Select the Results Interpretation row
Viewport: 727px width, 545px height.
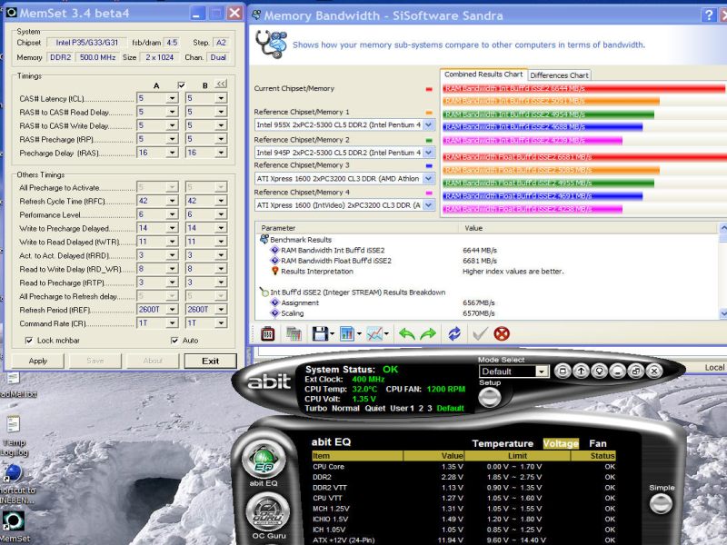[316, 272]
